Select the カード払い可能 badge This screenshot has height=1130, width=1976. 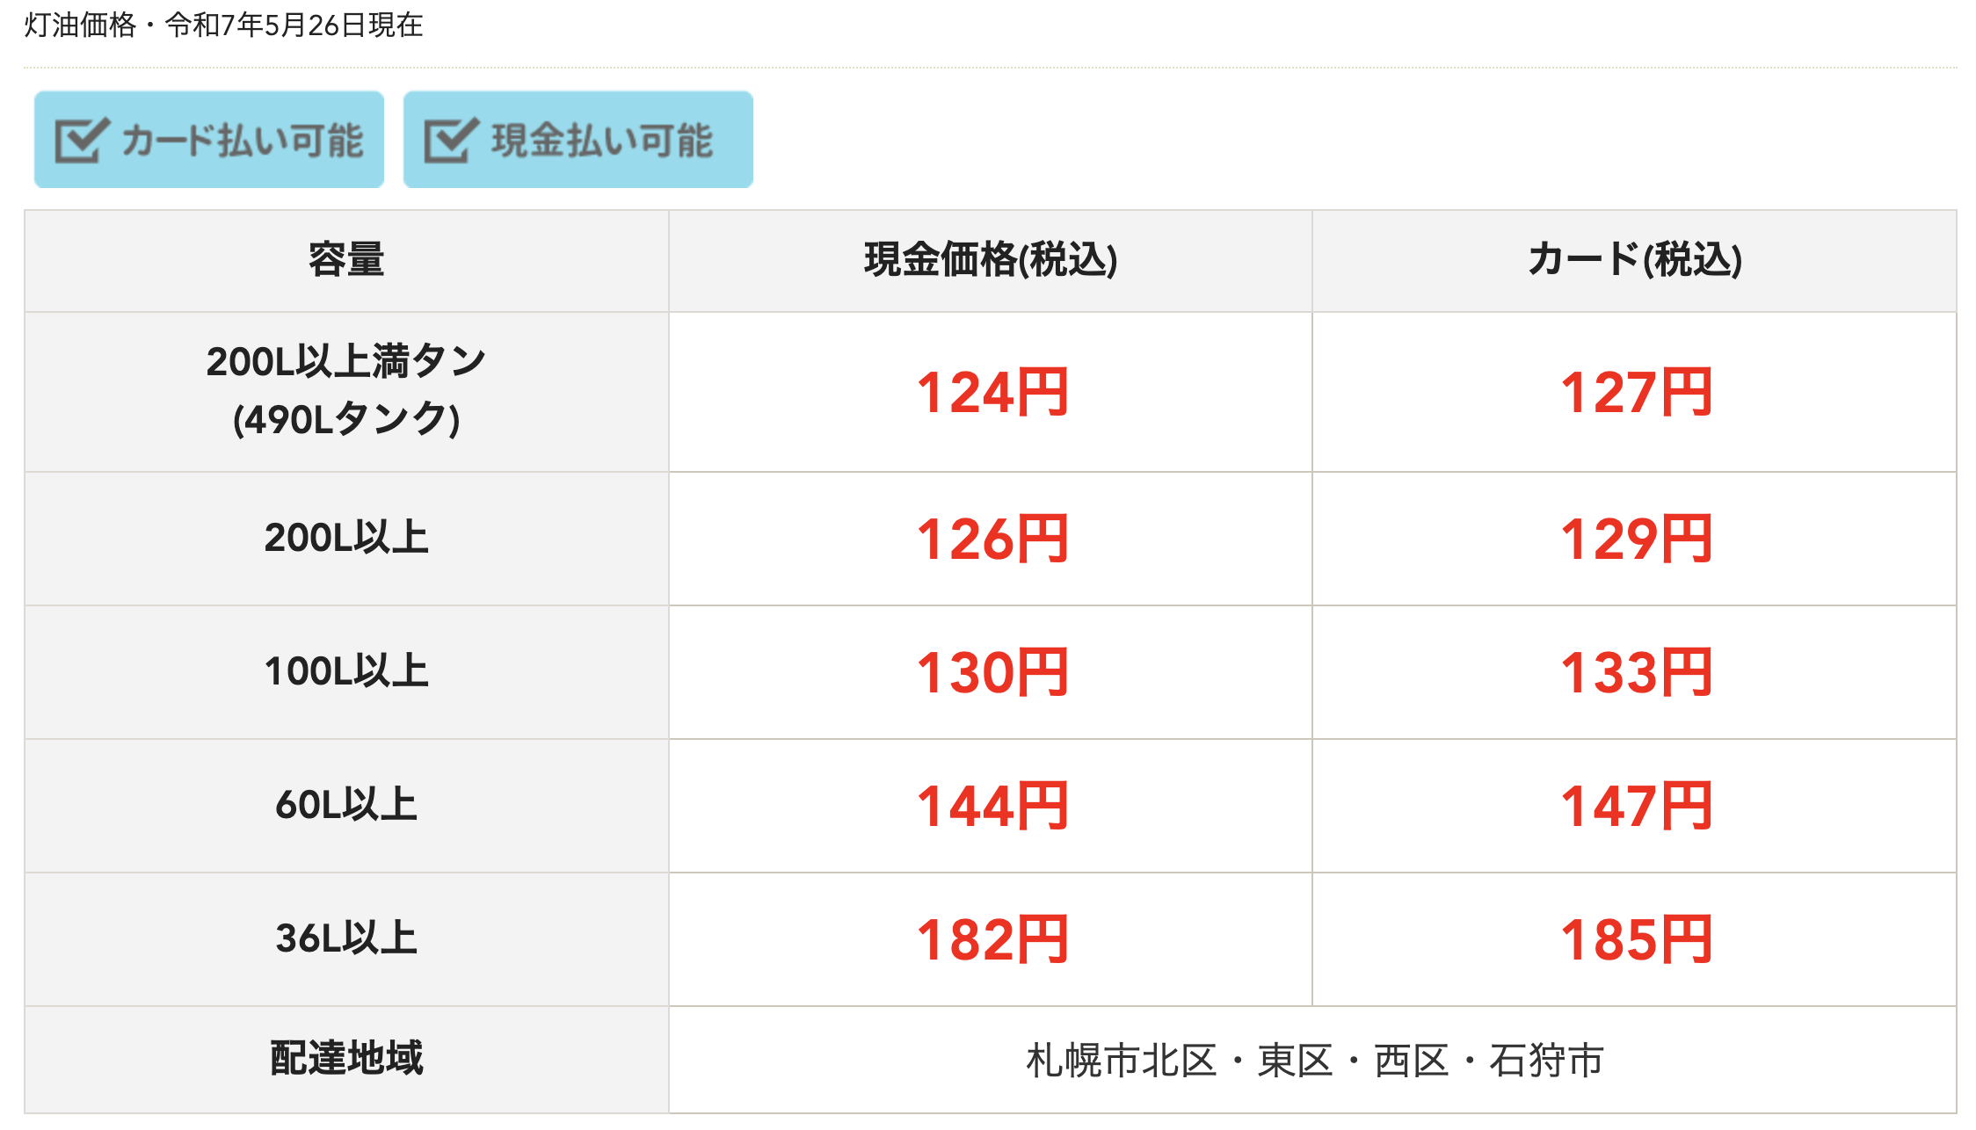pos(209,140)
